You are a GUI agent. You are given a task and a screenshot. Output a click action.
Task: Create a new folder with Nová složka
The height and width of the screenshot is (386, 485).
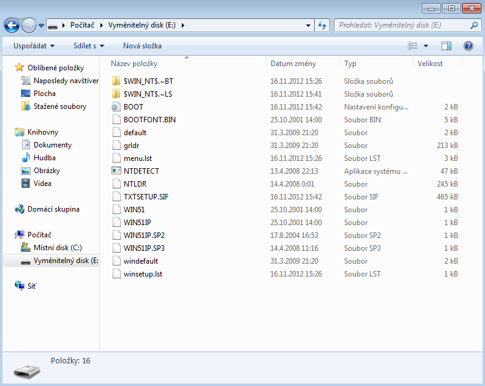click(142, 46)
